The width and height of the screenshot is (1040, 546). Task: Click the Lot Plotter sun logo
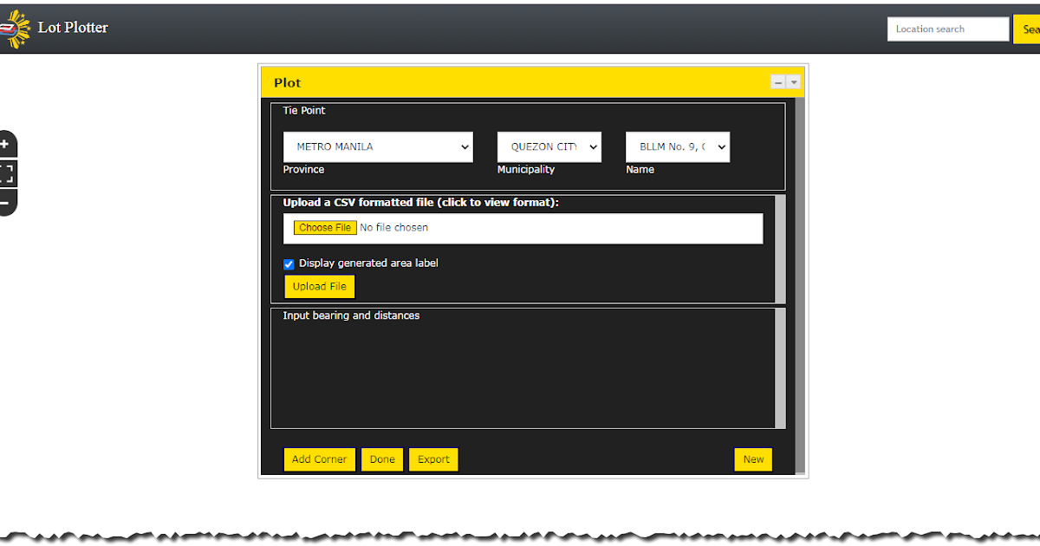click(x=15, y=28)
